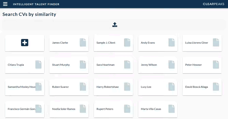
Task: Click the Intelligent Talent Finder title
Action: [x=36, y=4]
